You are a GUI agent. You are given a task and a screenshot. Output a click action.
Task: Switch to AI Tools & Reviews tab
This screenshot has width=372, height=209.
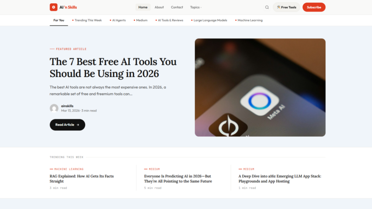[x=169, y=20]
